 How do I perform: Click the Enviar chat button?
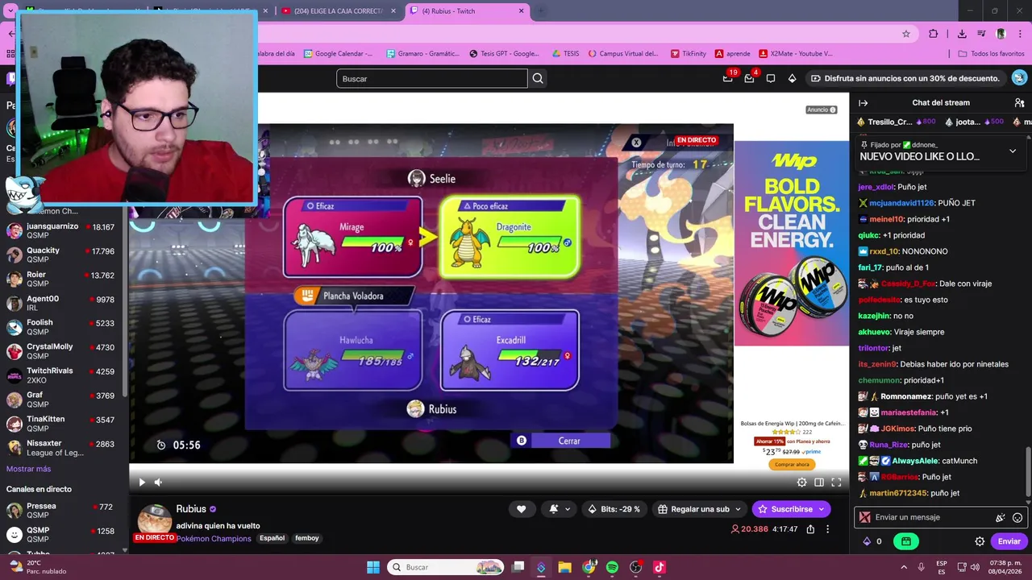pos(1009,541)
